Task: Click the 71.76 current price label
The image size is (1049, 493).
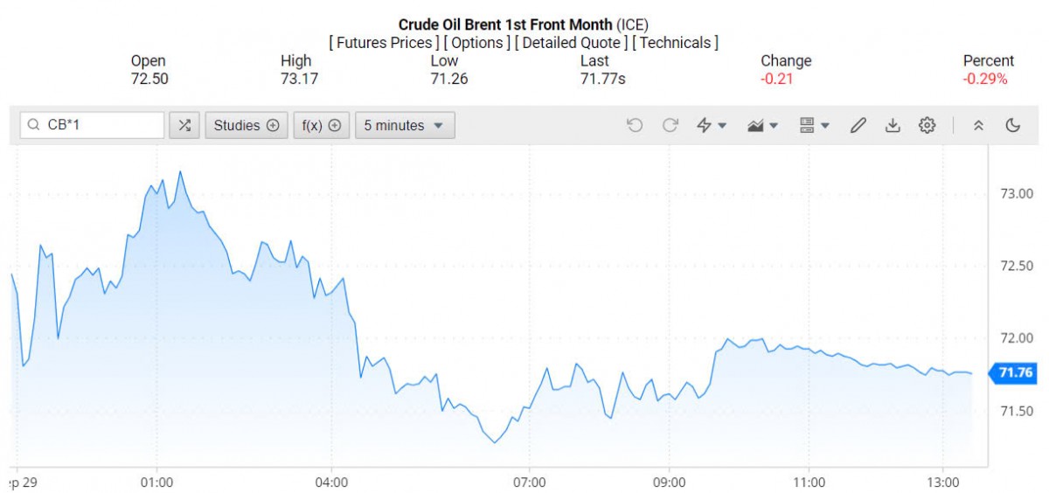Action: click(1016, 373)
